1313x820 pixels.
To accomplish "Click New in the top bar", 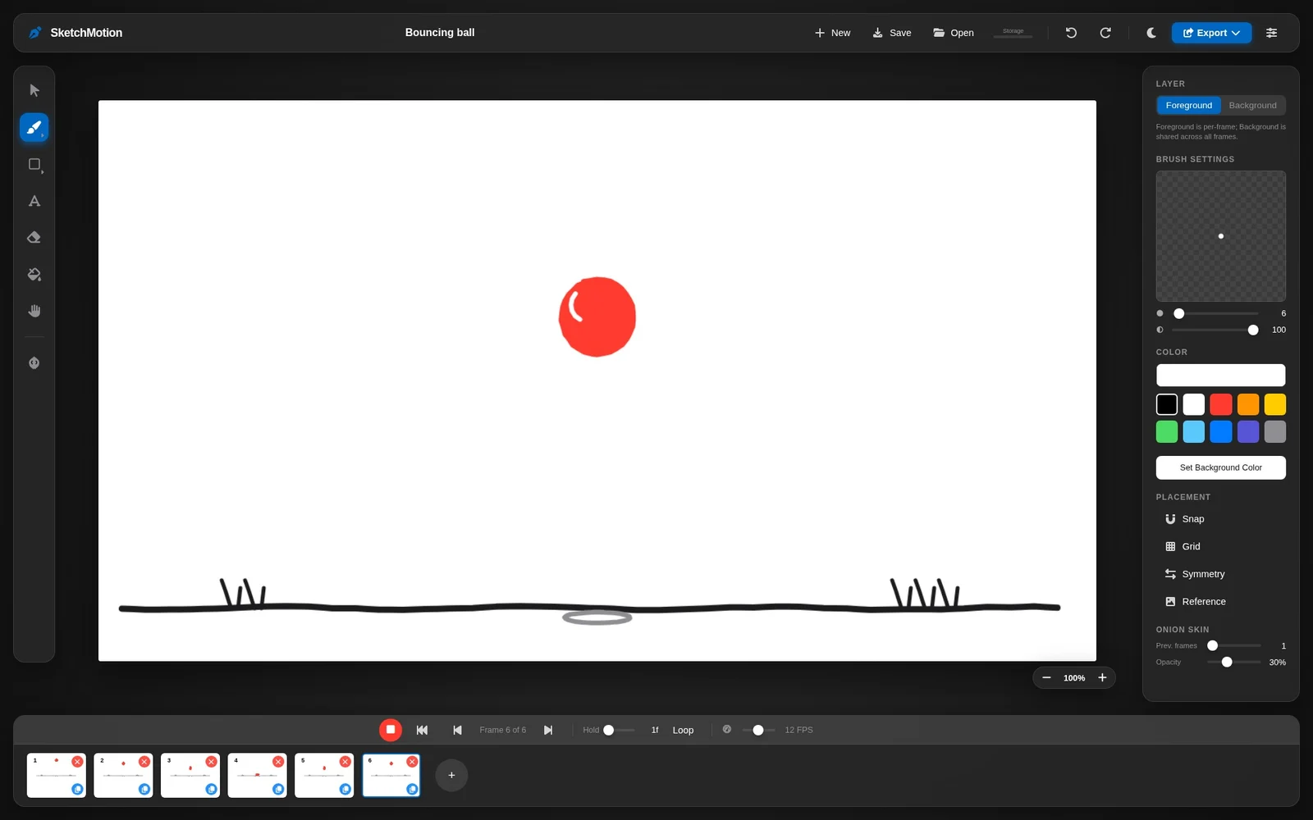I will coord(832,33).
